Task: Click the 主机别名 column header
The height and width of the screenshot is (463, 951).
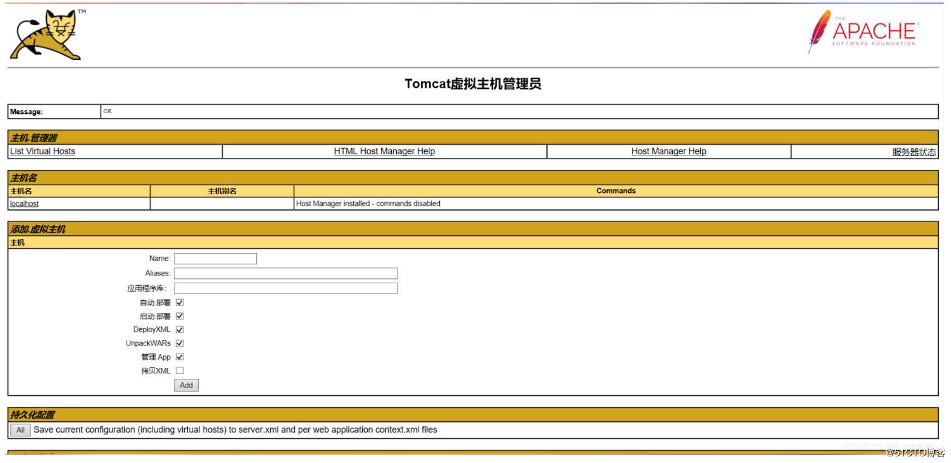Action: 222,191
